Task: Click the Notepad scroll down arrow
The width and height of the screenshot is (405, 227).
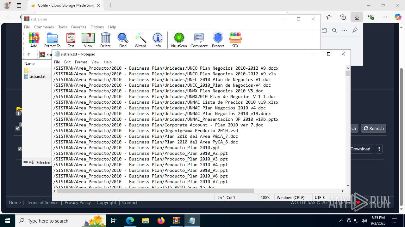Action: tap(348, 186)
